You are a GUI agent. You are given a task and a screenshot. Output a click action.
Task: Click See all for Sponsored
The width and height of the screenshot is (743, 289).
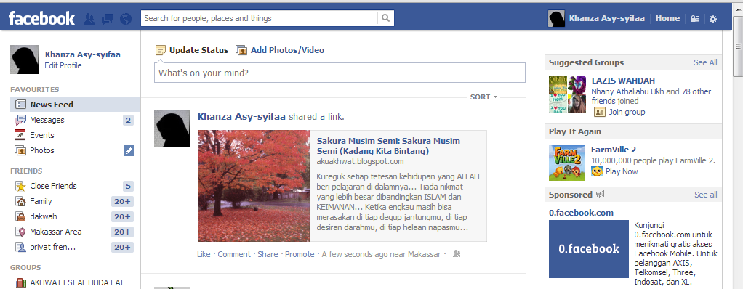tap(706, 195)
